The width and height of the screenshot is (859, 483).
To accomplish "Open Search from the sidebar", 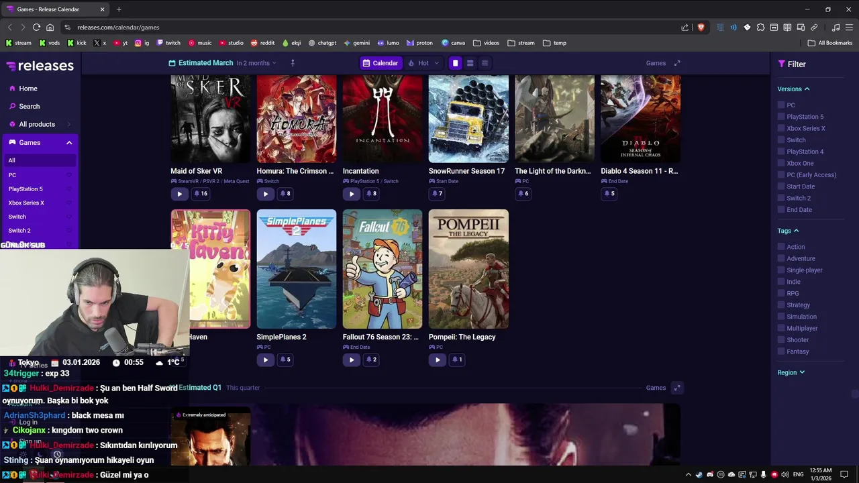I will tap(29, 106).
